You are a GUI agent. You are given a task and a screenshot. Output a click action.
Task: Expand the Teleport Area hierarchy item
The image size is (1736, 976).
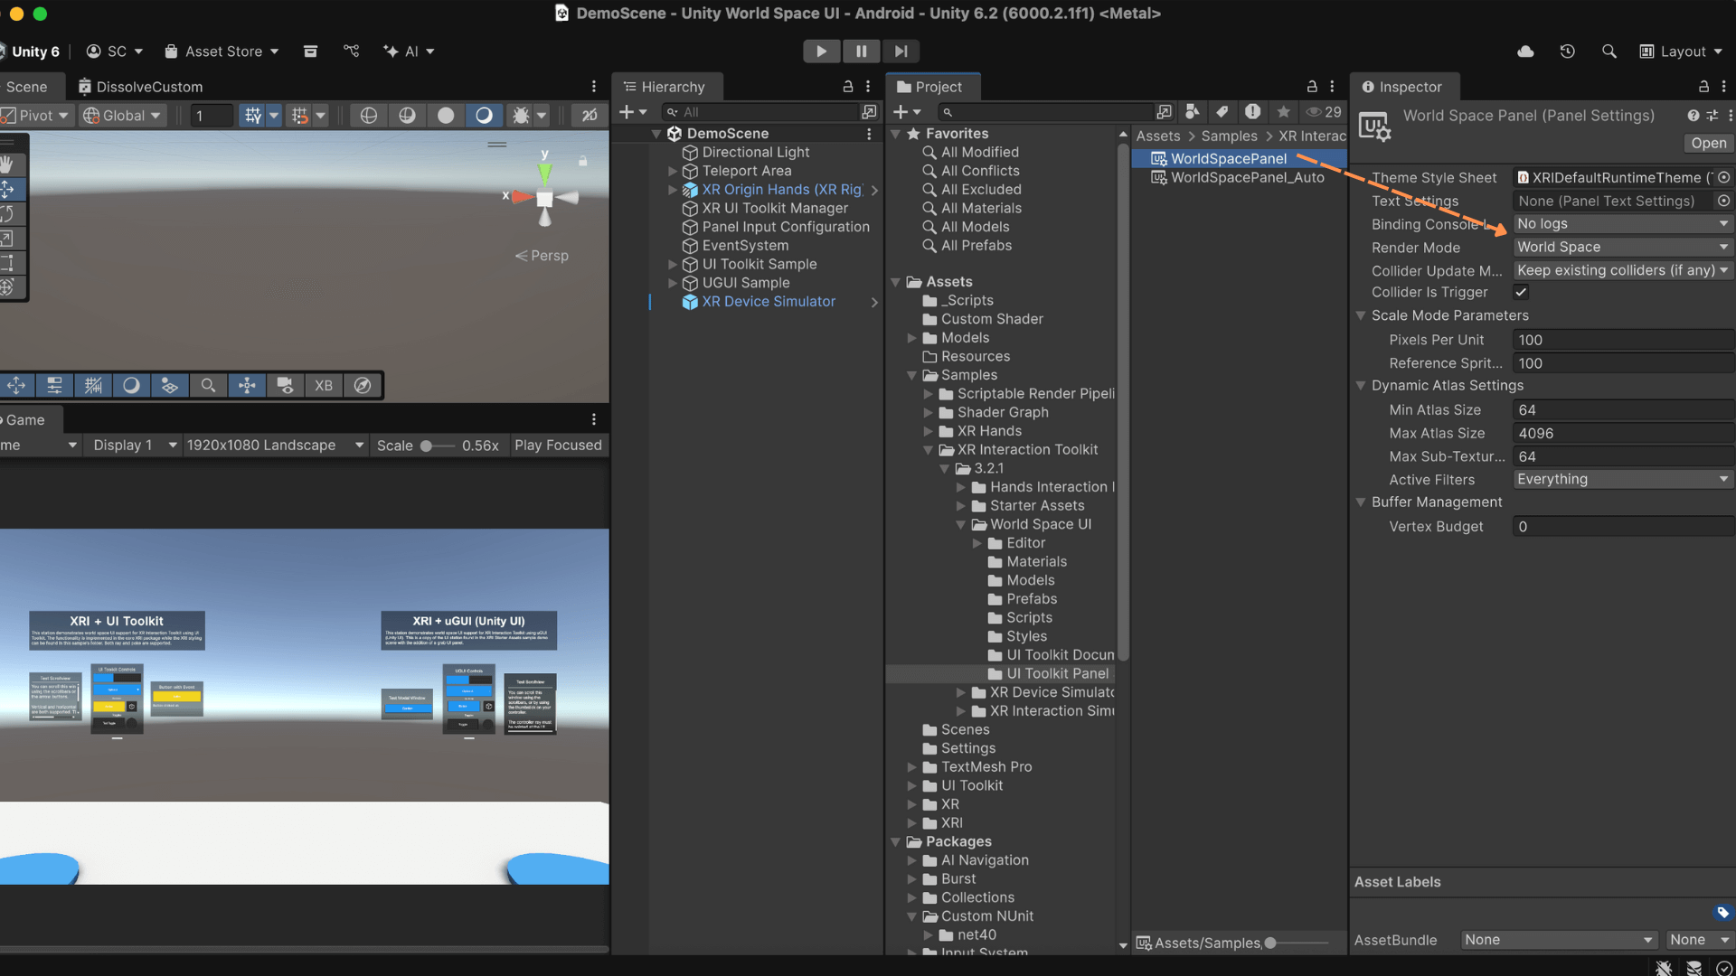pos(672,171)
